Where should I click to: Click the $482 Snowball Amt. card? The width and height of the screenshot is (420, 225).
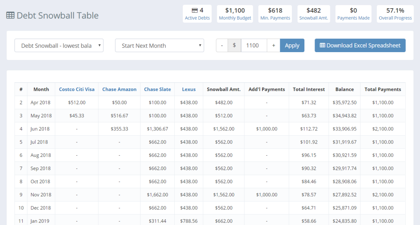tap(314, 14)
